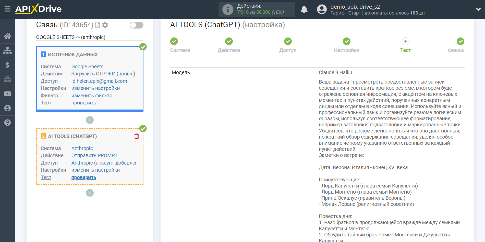Viewport: 485px width, 242px height.
Task: Click the Claude 3 Haiku model value
Action: pyautogui.click(x=335, y=72)
